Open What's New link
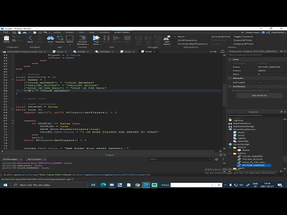287x215 pixels. (252, 33)
